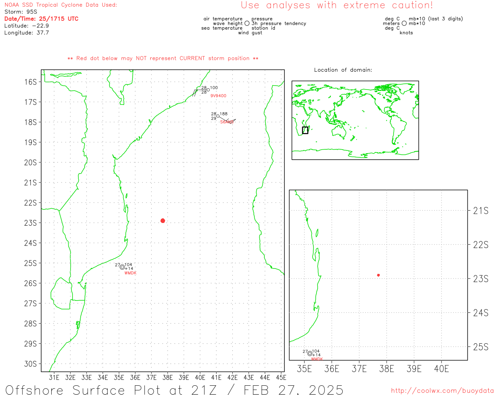Click the small red dot in the zoomed map
Image resolution: width=494 pixels, height=395 pixels.
click(x=378, y=275)
